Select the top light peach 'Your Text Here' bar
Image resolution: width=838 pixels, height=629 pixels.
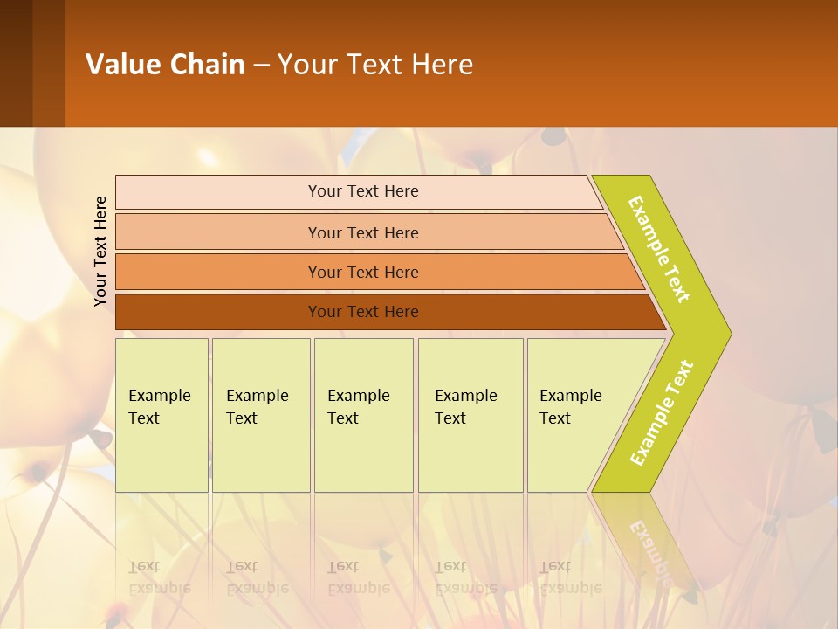362,191
